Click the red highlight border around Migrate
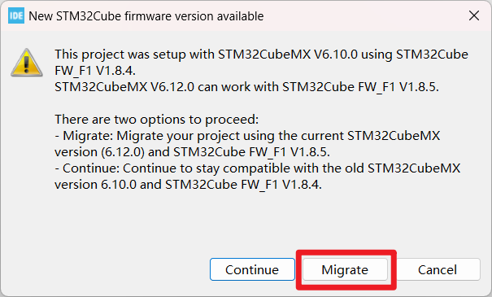The width and height of the screenshot is (492, 297). [x=346, y=252]
